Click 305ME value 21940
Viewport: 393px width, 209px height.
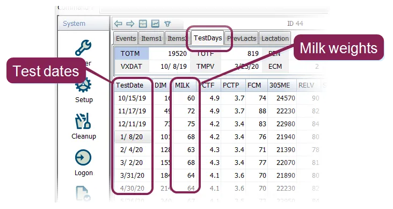tap(286, 137)
